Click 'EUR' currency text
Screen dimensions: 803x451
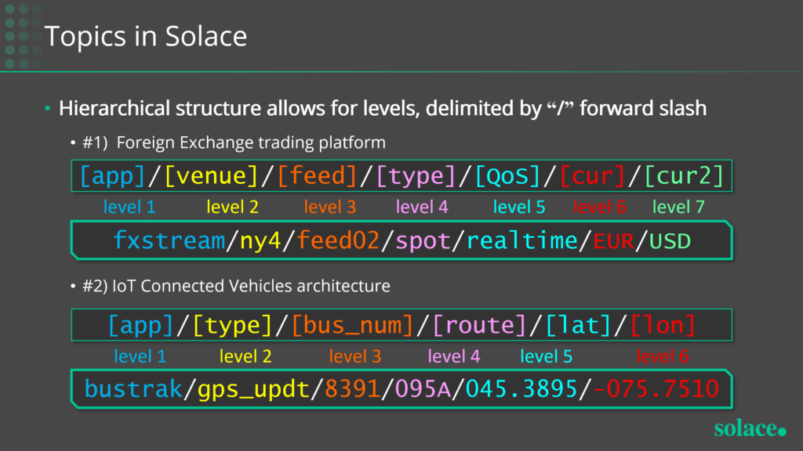pos(613,241)
